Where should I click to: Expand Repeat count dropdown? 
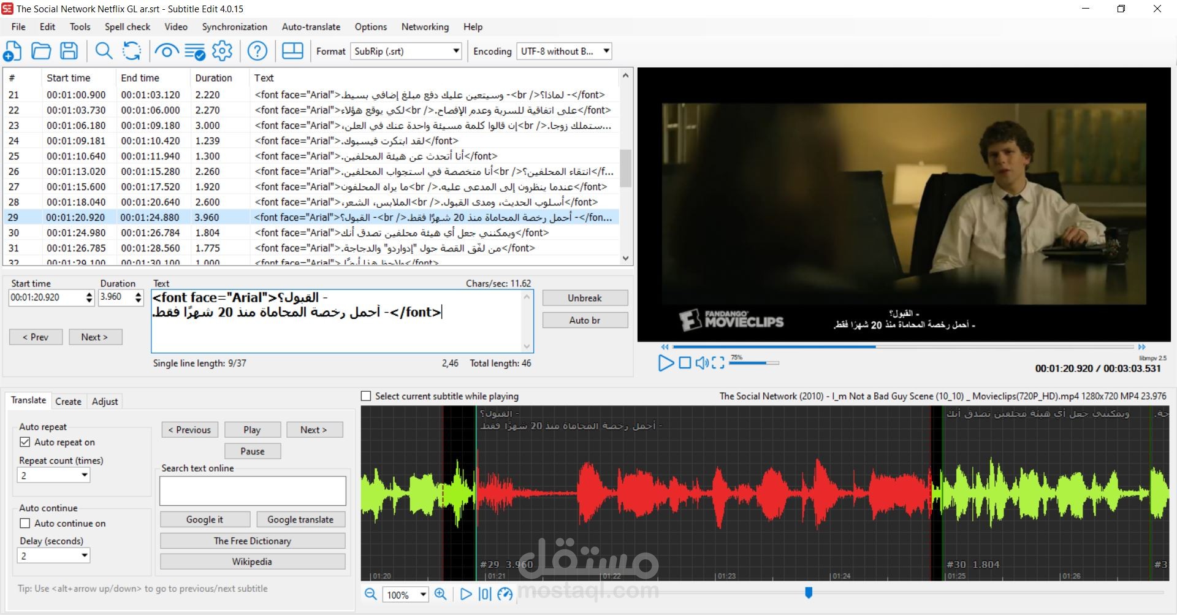pyautogui.click(x=54, y=475)
